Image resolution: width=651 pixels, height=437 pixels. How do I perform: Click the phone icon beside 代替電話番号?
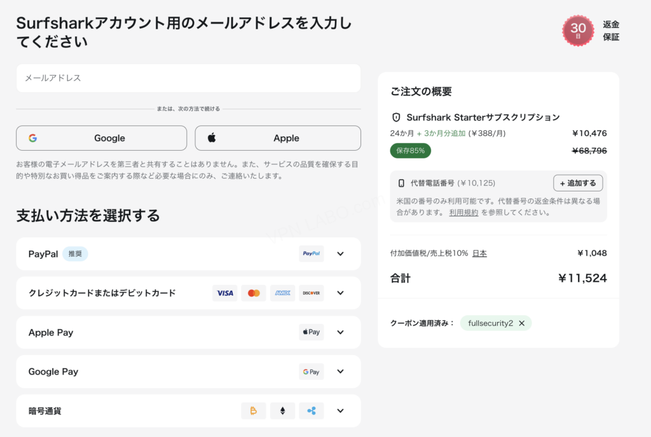[401, 183]
